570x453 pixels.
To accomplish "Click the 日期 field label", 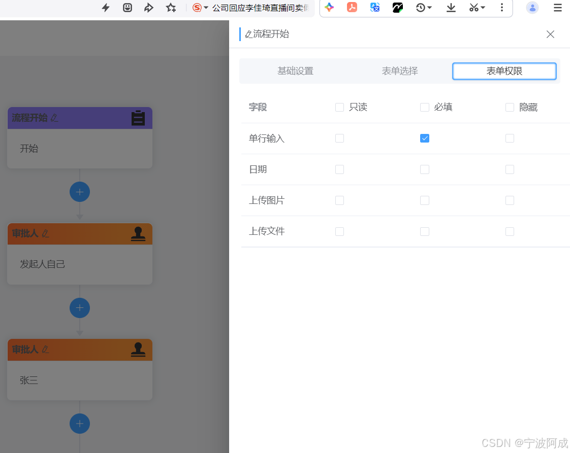I will [x=258, y=169].
